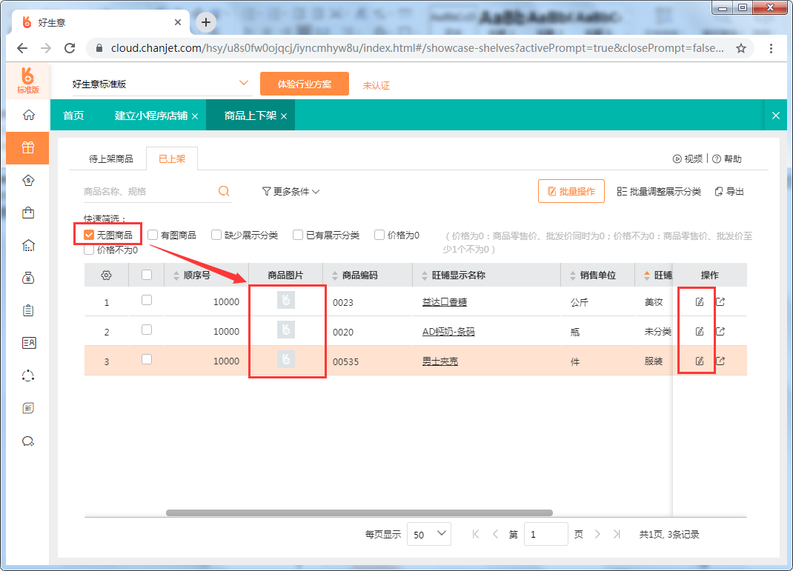Open a new browser tab
This screenshot has height=571, width=793.
206,22
